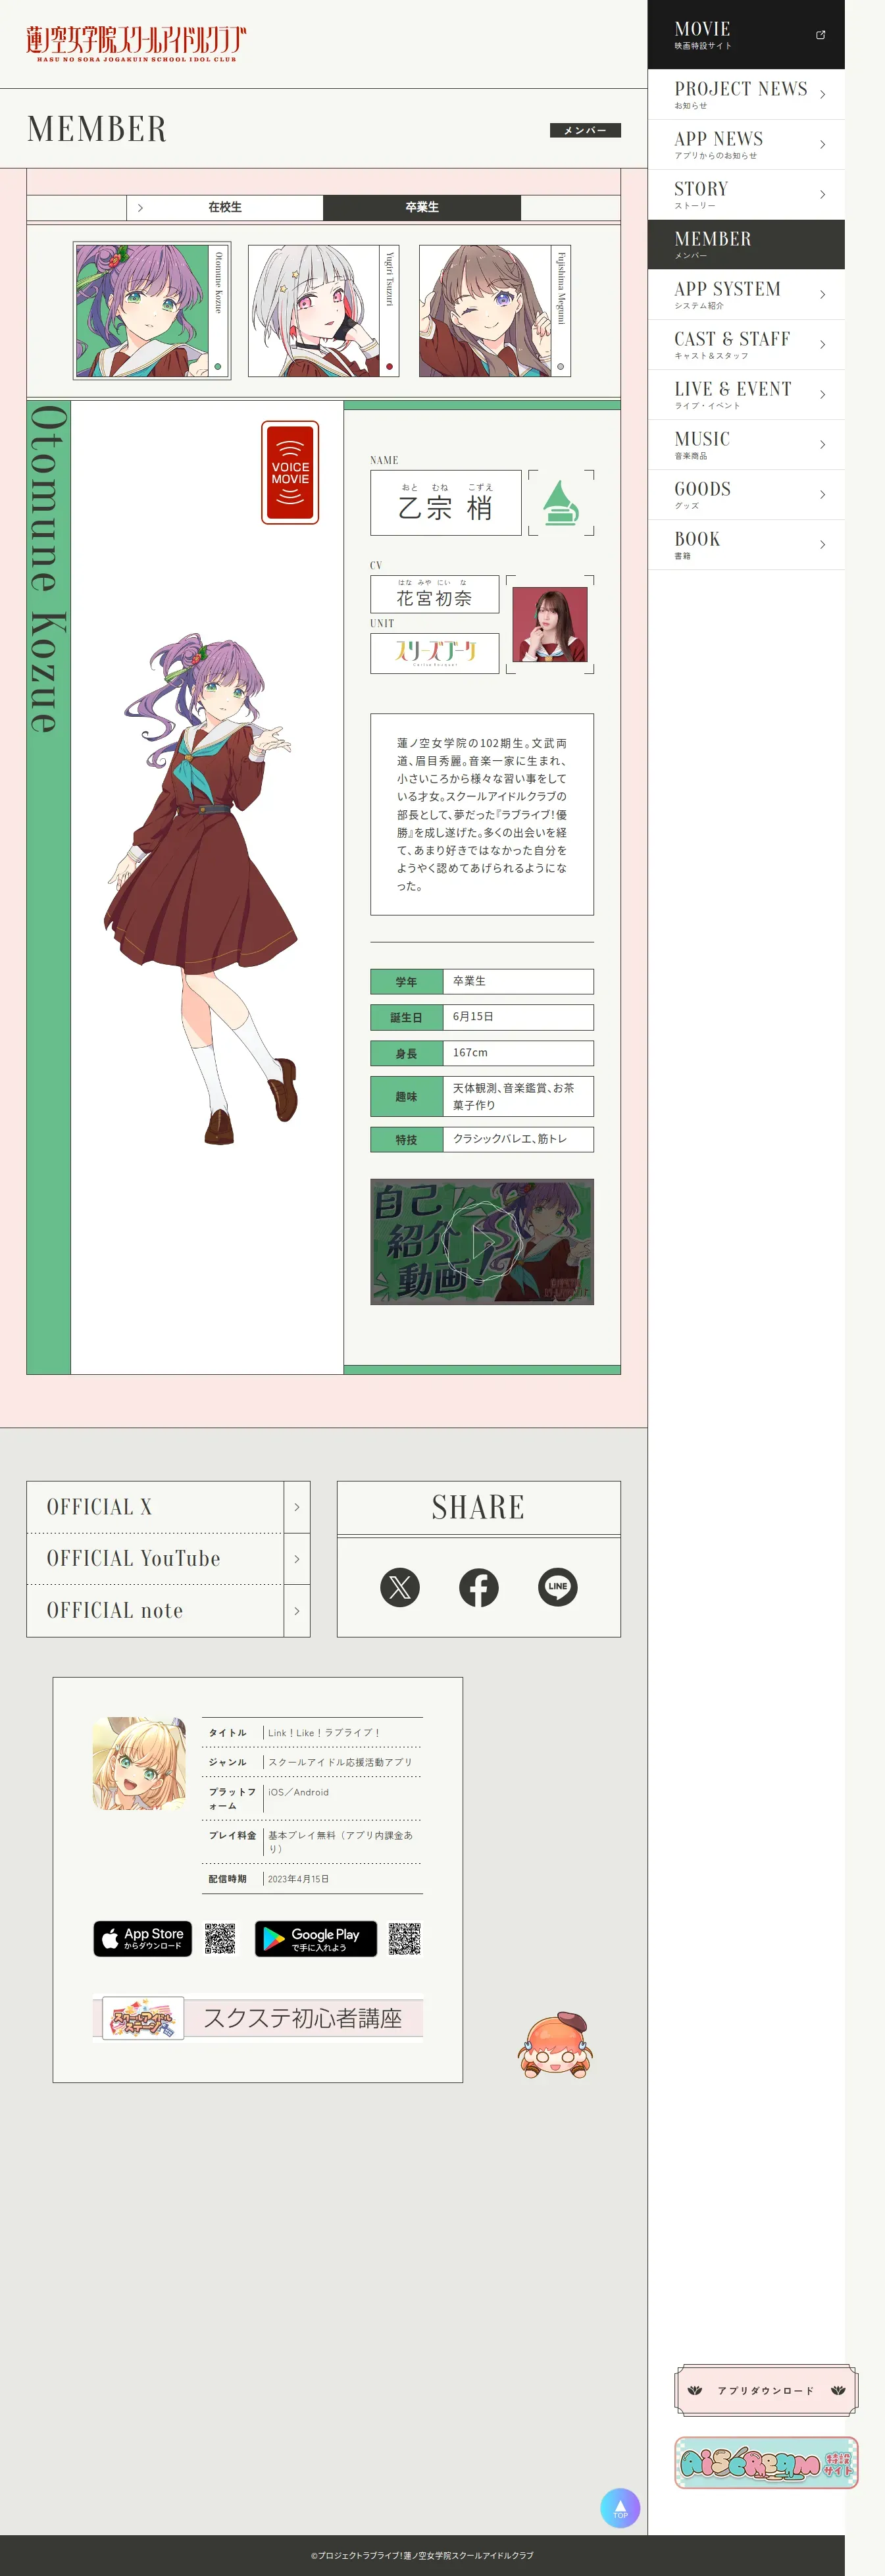Open the AiScReam special site banner
This screenshot has width=885, height=2576.
(766, 2462)
